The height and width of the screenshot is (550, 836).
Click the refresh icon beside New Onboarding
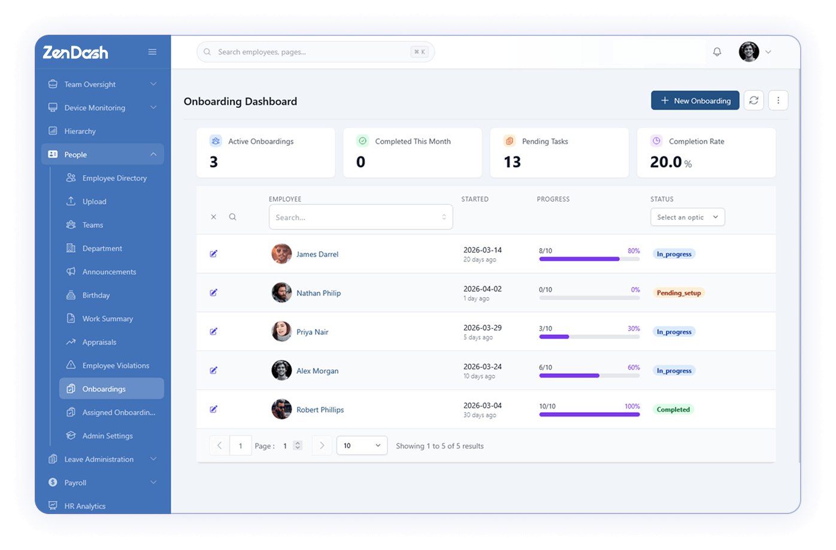[x=753, y=100]
